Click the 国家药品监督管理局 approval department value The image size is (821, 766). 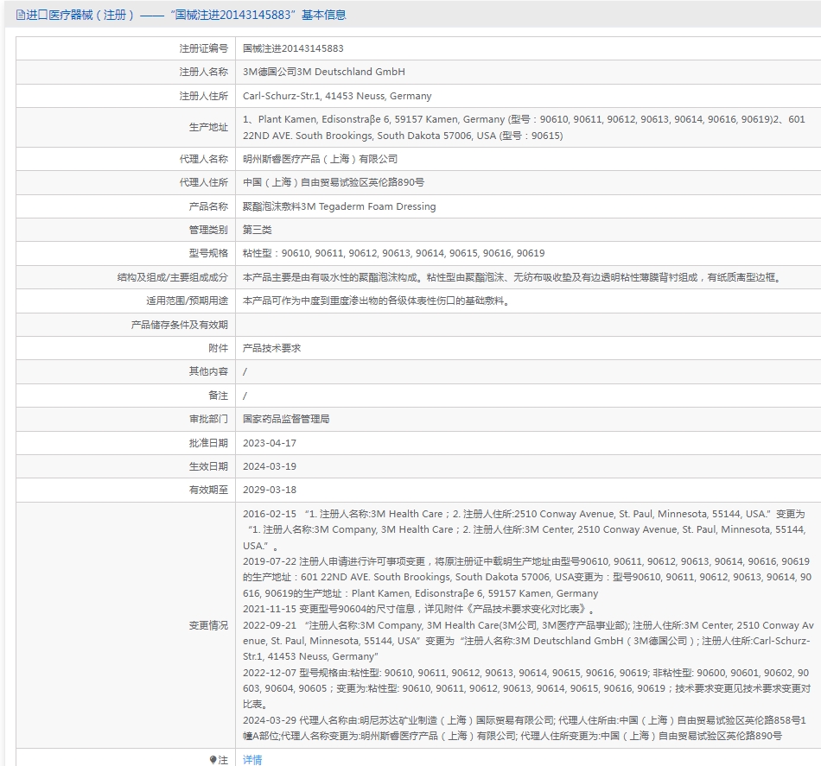[x=286, y=419]
